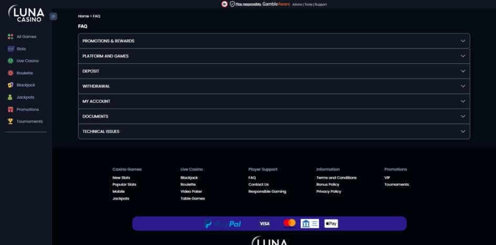Open Blackjack in the sidebar menu
Viewport: 496px width, 245px height.
point(26,85)
